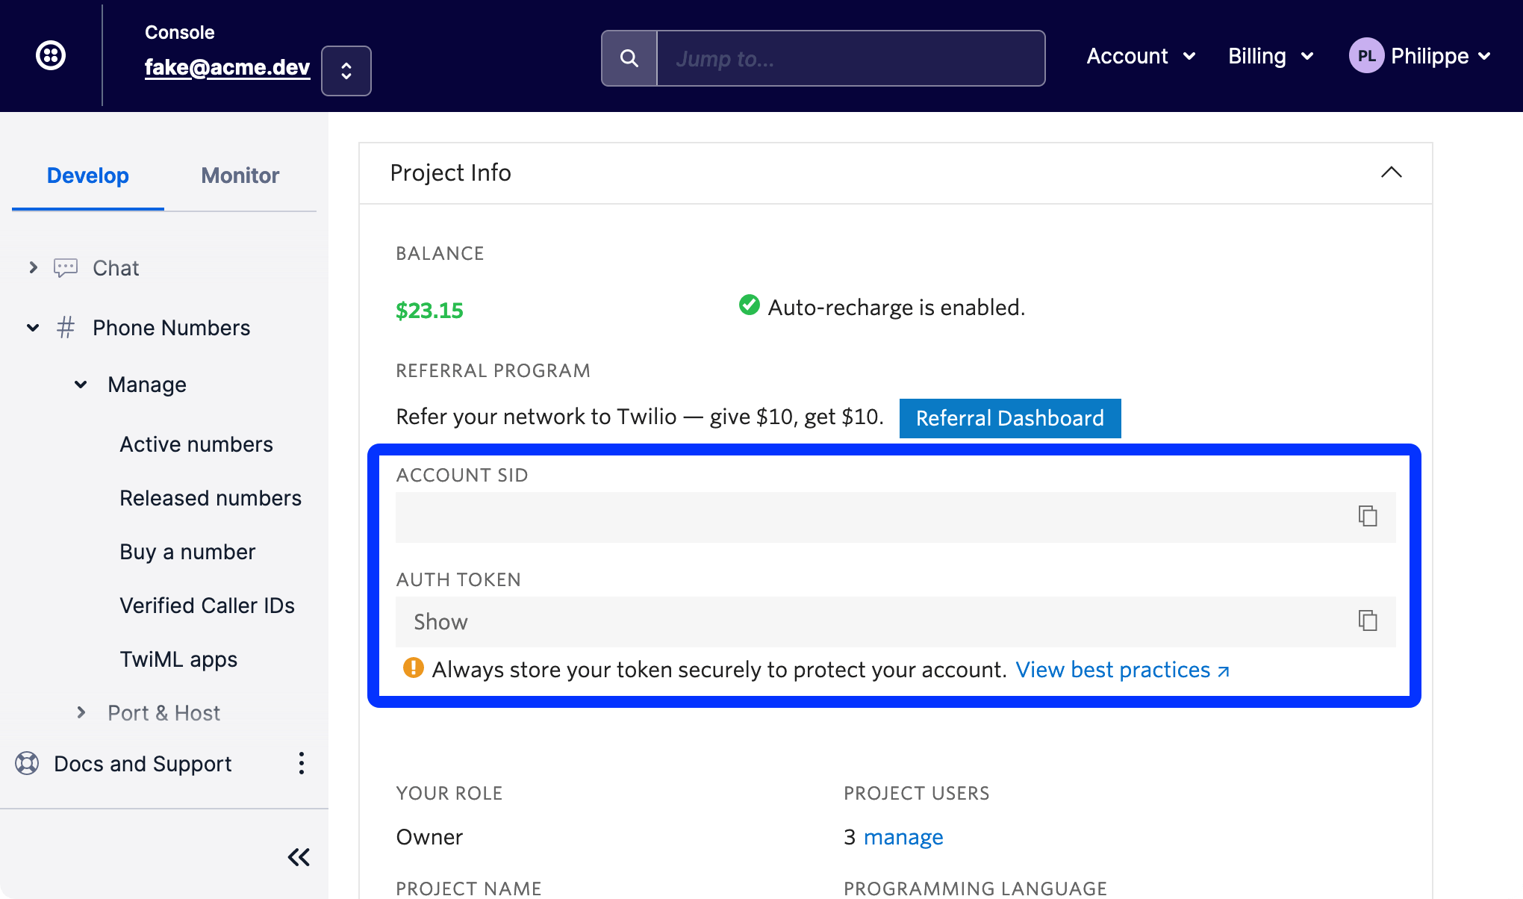1523x899 pixels.
Task: Click inside the Jump to search field
Action: 850,58
